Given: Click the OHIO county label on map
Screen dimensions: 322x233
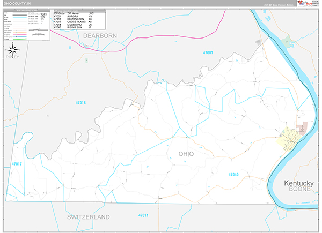Looking at the screenshot, I should 186,154.
